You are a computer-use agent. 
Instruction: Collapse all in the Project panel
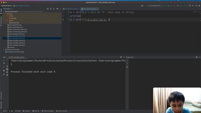[54, 9]
